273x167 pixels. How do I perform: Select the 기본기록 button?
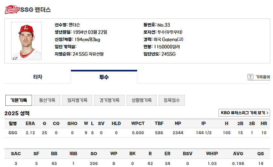tap(19, 100)
